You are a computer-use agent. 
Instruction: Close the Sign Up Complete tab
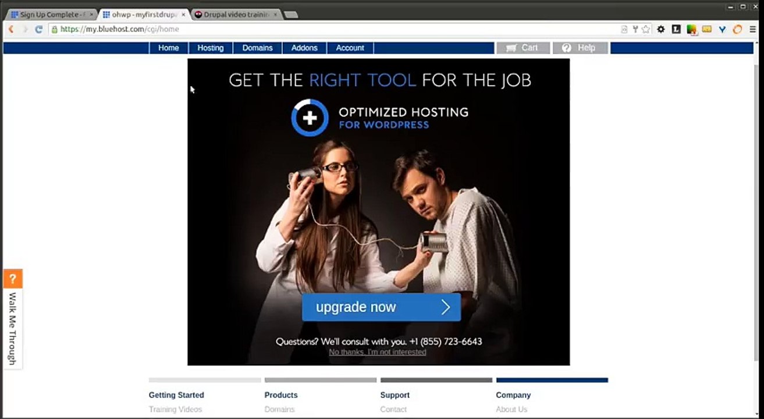click(92, 15)
